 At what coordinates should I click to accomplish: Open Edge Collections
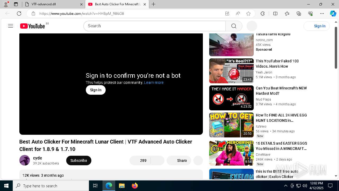[x=299, y=14]
